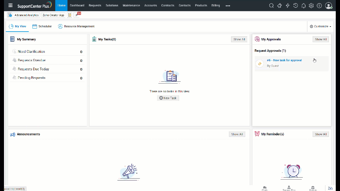Image resolution: width=340 pixels, height=191 pixels.
Task: Click the New Task button
Action: pyautogui.click(x=168, y=98)
